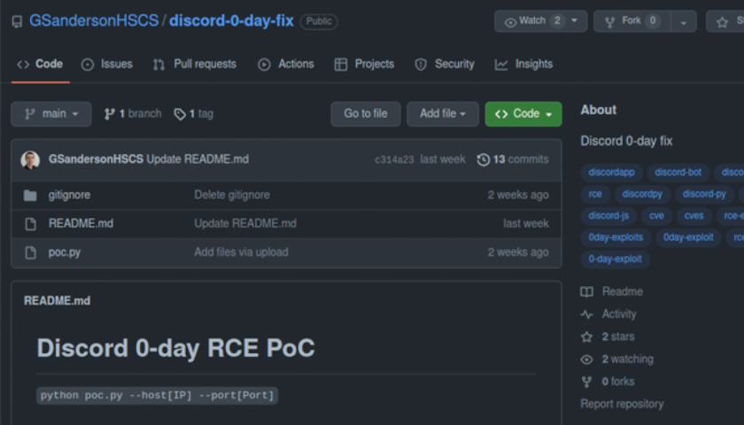Screen dimensions: 744x425
Task: Click the README.md heading above readme content
Action: (57, 301)
